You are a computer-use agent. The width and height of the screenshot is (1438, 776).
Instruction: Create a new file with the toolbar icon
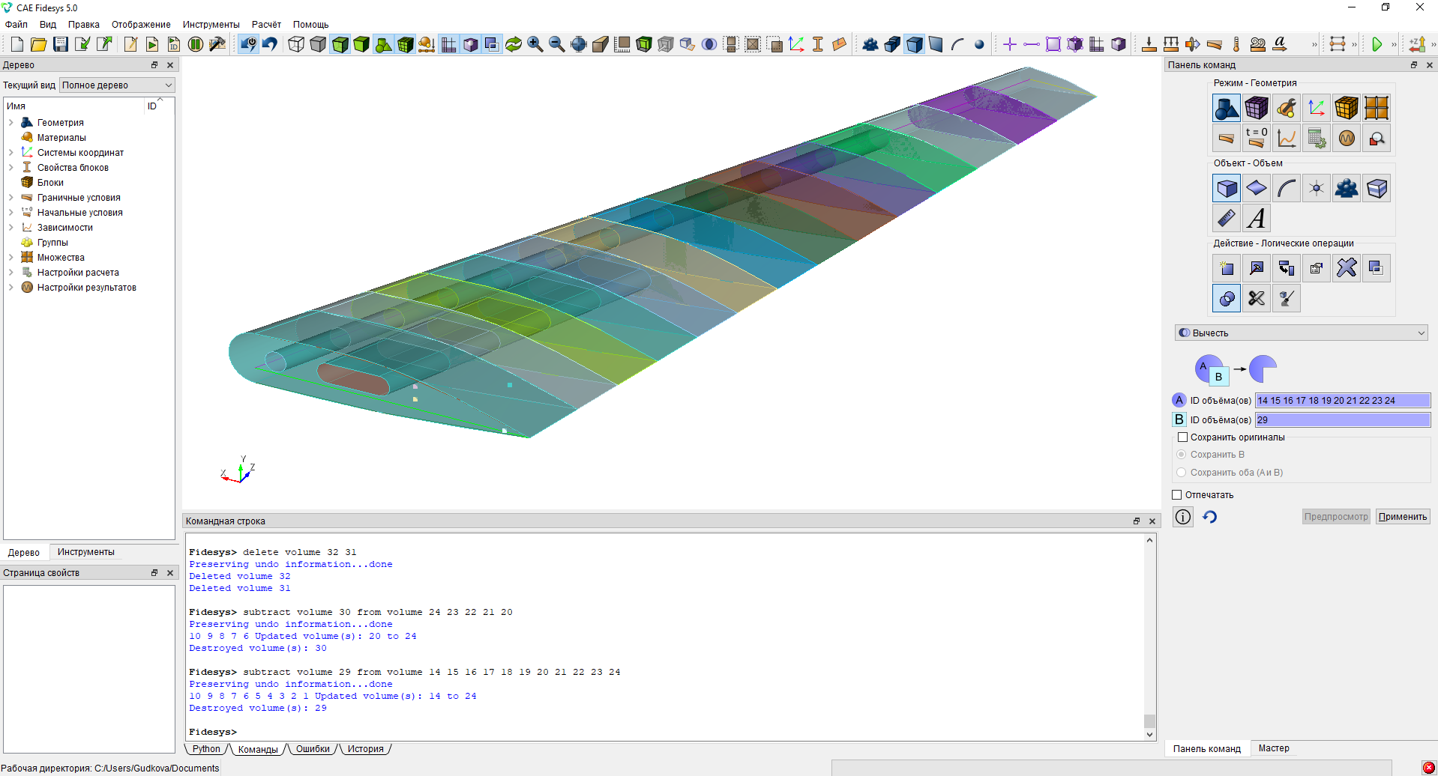(x=16, y=44)
